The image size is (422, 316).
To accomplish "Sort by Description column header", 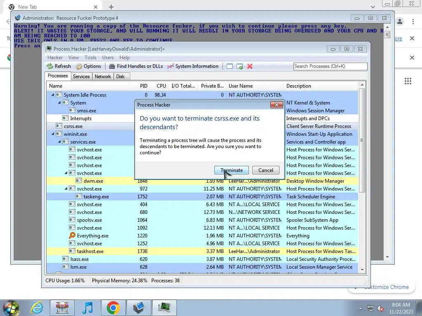I will [321, 86].
